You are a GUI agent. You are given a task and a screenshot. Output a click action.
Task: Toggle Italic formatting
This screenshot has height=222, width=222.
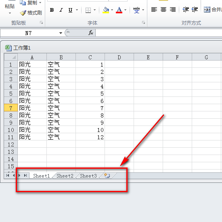click(x=61, y=10)
